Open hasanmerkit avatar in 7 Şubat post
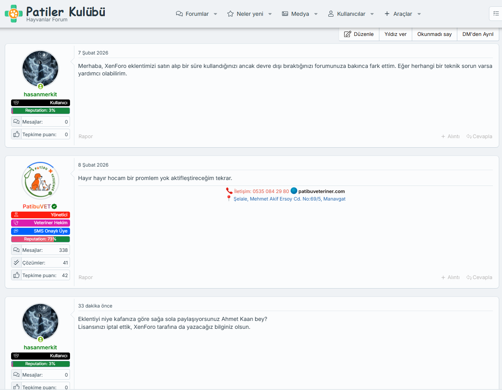 [x=40, y=69]
